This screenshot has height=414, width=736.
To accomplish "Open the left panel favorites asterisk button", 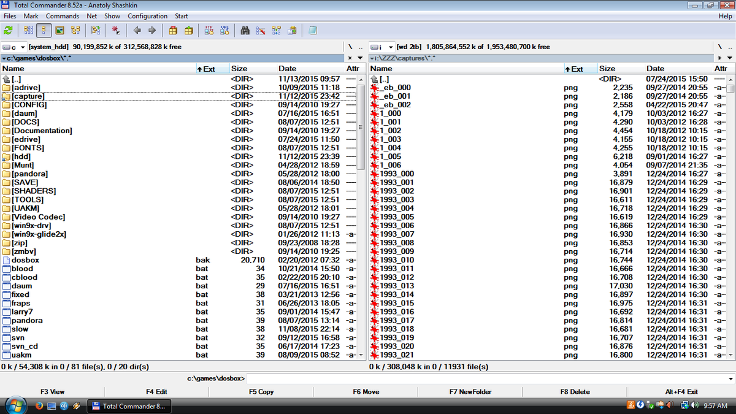I will point(350,58).
